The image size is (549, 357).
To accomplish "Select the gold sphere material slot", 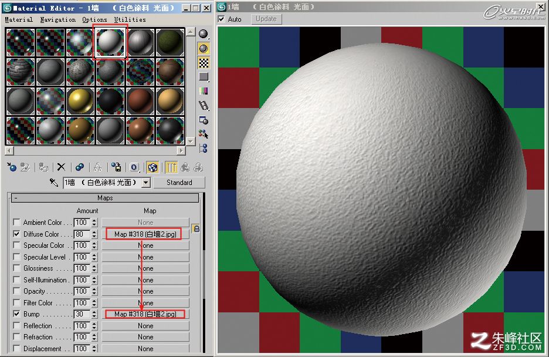I will pos(80,101).
